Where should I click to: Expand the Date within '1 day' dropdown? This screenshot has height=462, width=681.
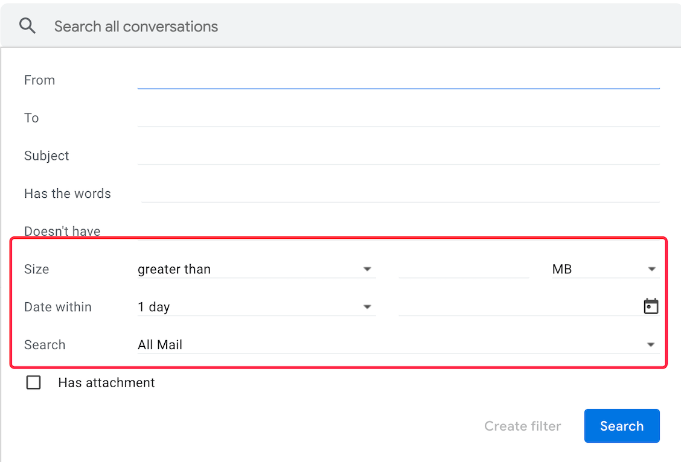[x=256, y=307]
